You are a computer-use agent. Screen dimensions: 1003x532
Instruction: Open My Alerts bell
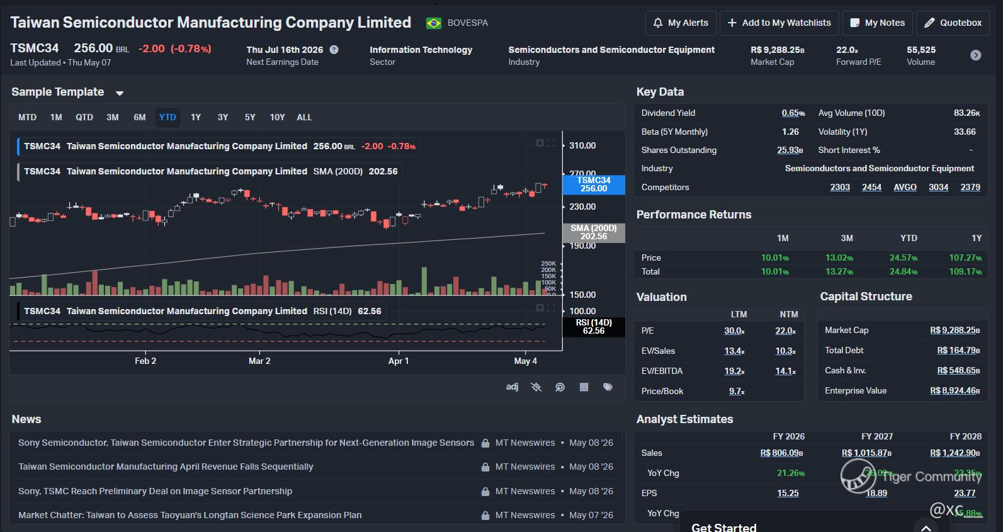pos(680,23)
